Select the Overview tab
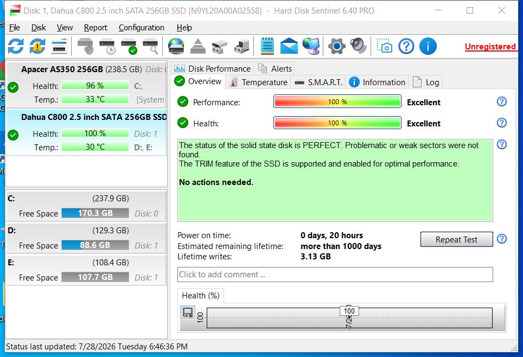 coord(198,81)
